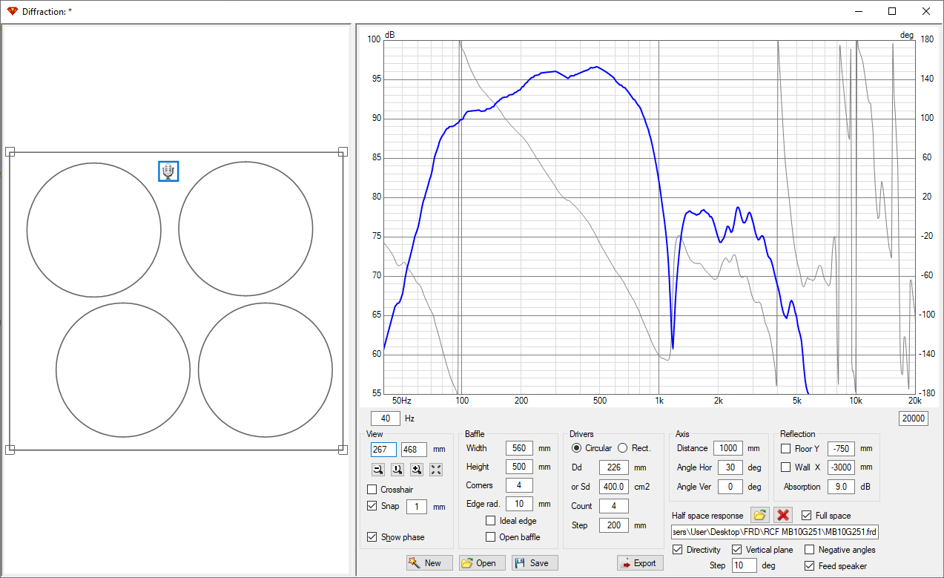Click the Open button
The height and width of the screenshot is (578, 944).
[x=483, y=563]
